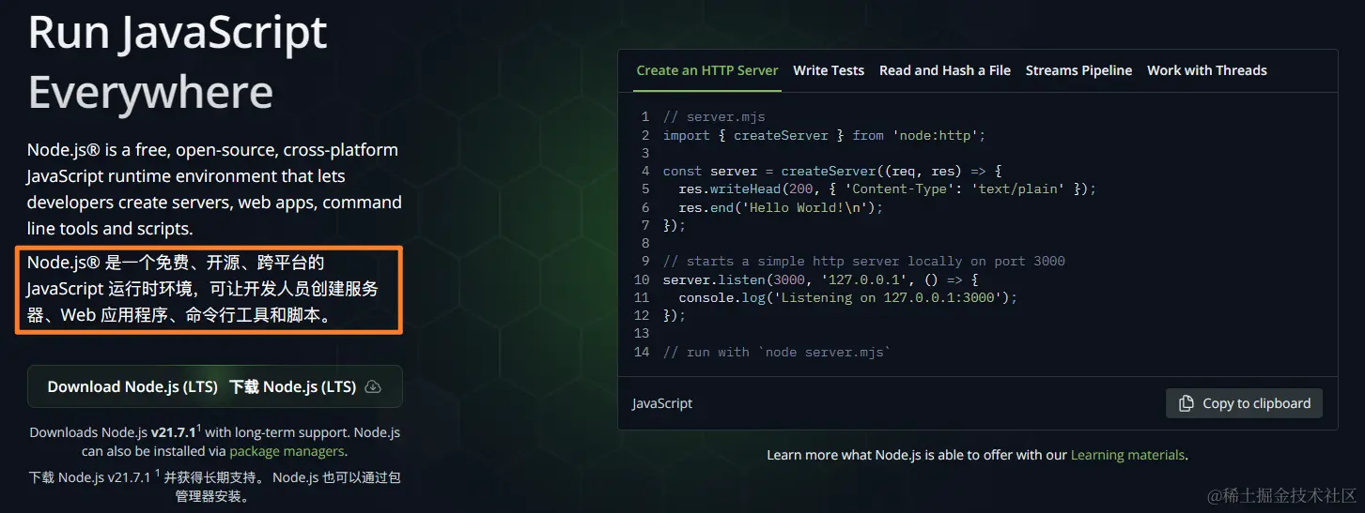Click the clipboard icon beside Copy to clipboard

tap(1187, 403)
